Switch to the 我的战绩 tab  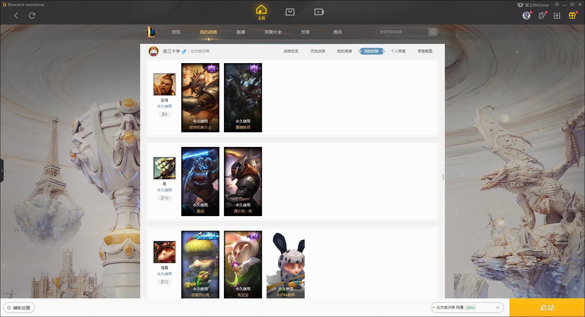(x=208, y=32)
